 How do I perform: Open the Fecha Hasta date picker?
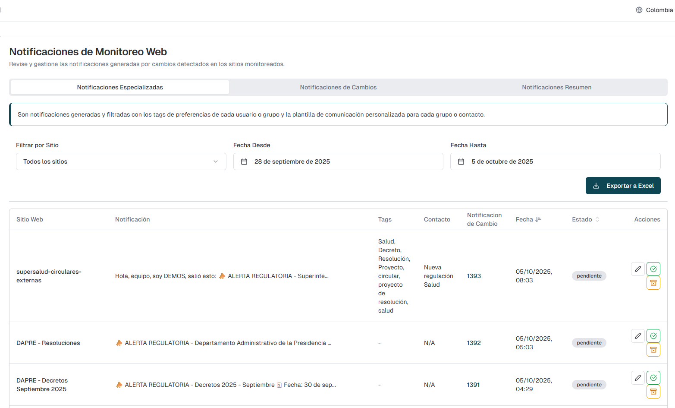pos(555,161)
